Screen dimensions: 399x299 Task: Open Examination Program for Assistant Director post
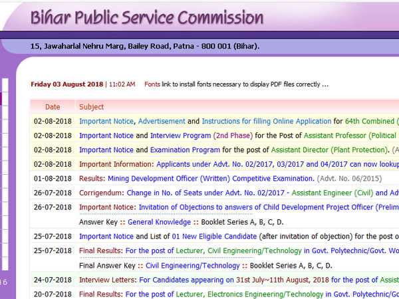click(186, 150)
